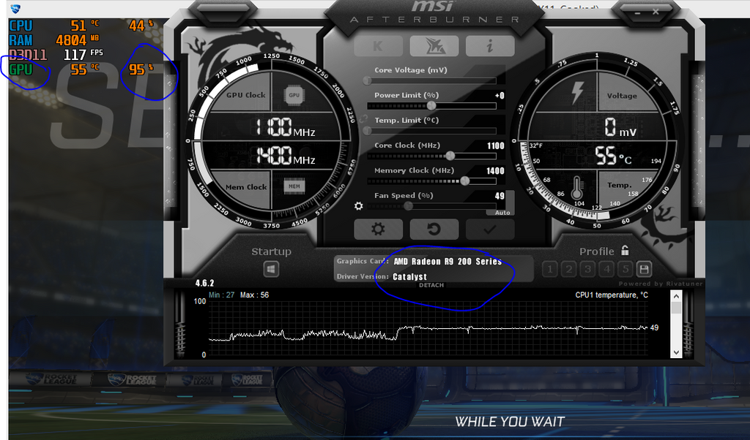750x440 pixels.
Task: Click the CPU1 temperature graph
Action: (427, 328)
